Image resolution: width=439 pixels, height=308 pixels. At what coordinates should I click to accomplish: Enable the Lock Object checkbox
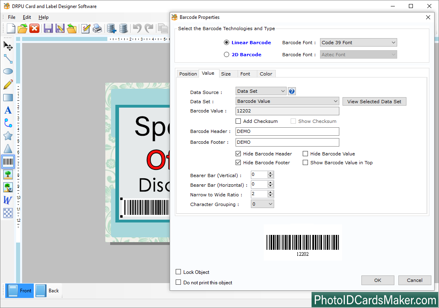pos(178,272)
